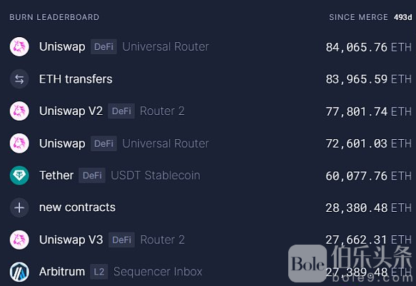This screenshot has height=286, width=416.
Task: Click the Uniswap unicorn icon in top row
Action: click(x=19, y=46)
